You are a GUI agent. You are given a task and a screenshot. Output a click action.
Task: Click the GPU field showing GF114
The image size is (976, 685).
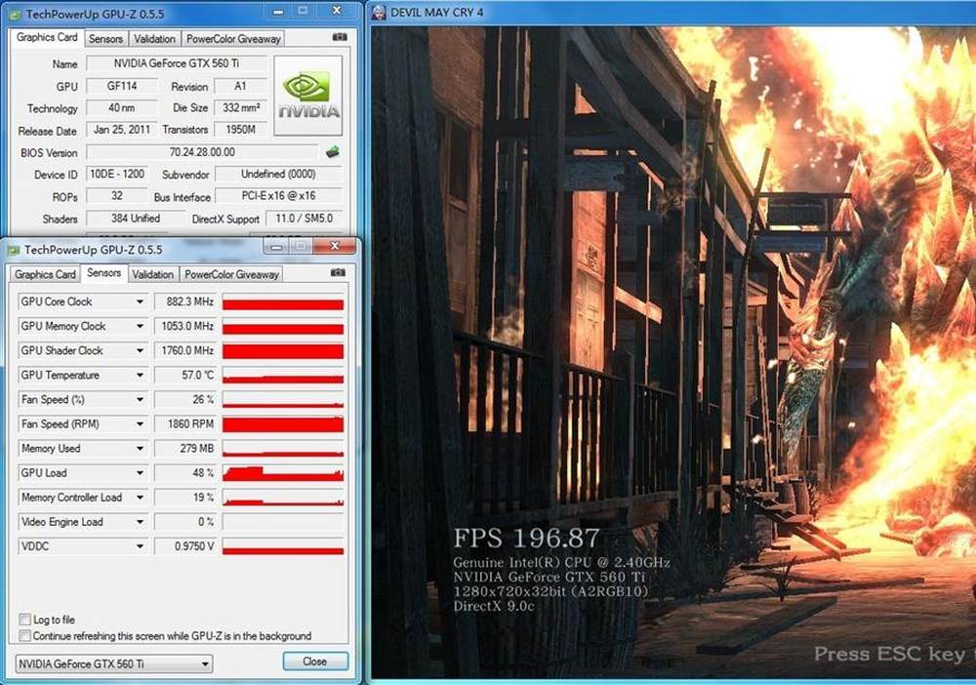(122, 86)
